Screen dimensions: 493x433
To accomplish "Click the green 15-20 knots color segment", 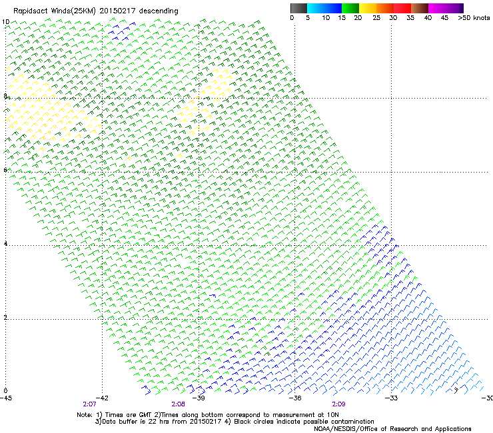I will (350, 8).
